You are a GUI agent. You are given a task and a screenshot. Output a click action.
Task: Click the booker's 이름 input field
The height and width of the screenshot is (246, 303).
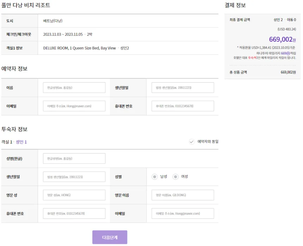(74, 88)
